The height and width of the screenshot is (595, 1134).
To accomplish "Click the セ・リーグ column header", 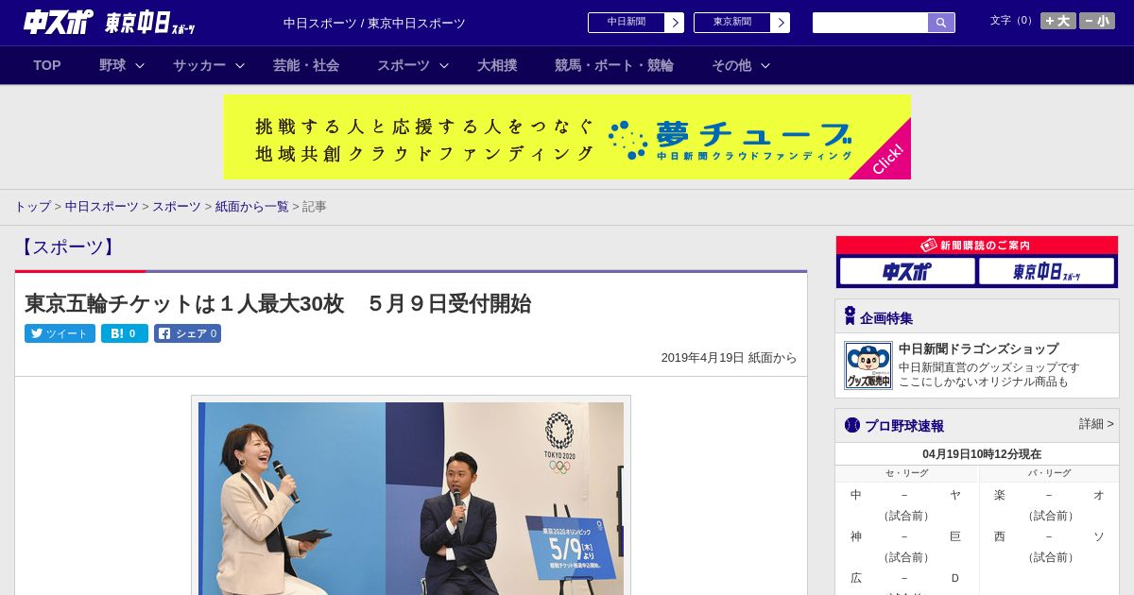I will pos(906,473).
